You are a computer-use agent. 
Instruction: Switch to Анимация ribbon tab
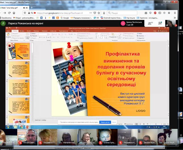coord(45,31)
